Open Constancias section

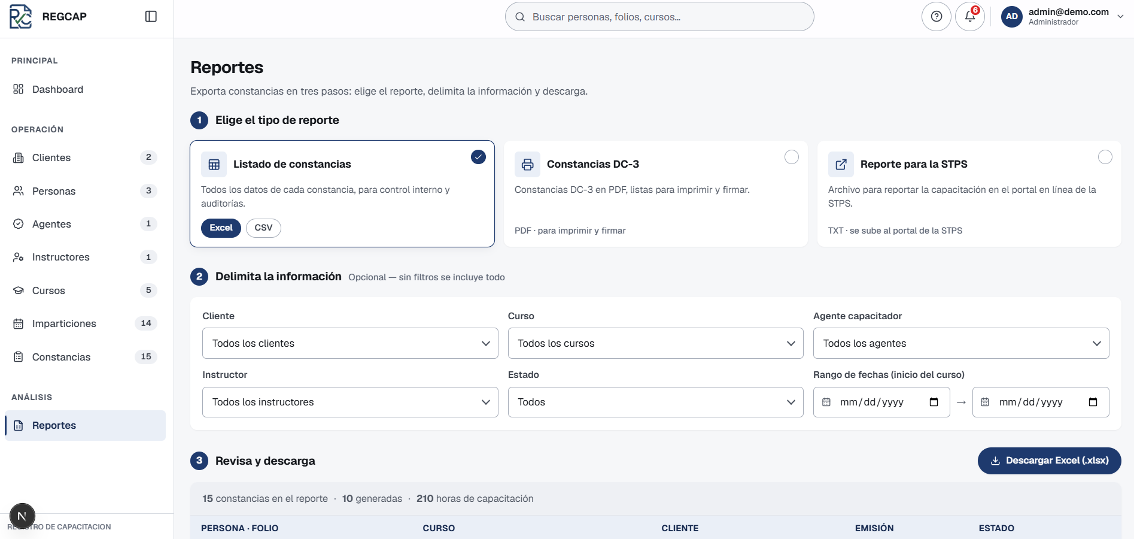85,357
